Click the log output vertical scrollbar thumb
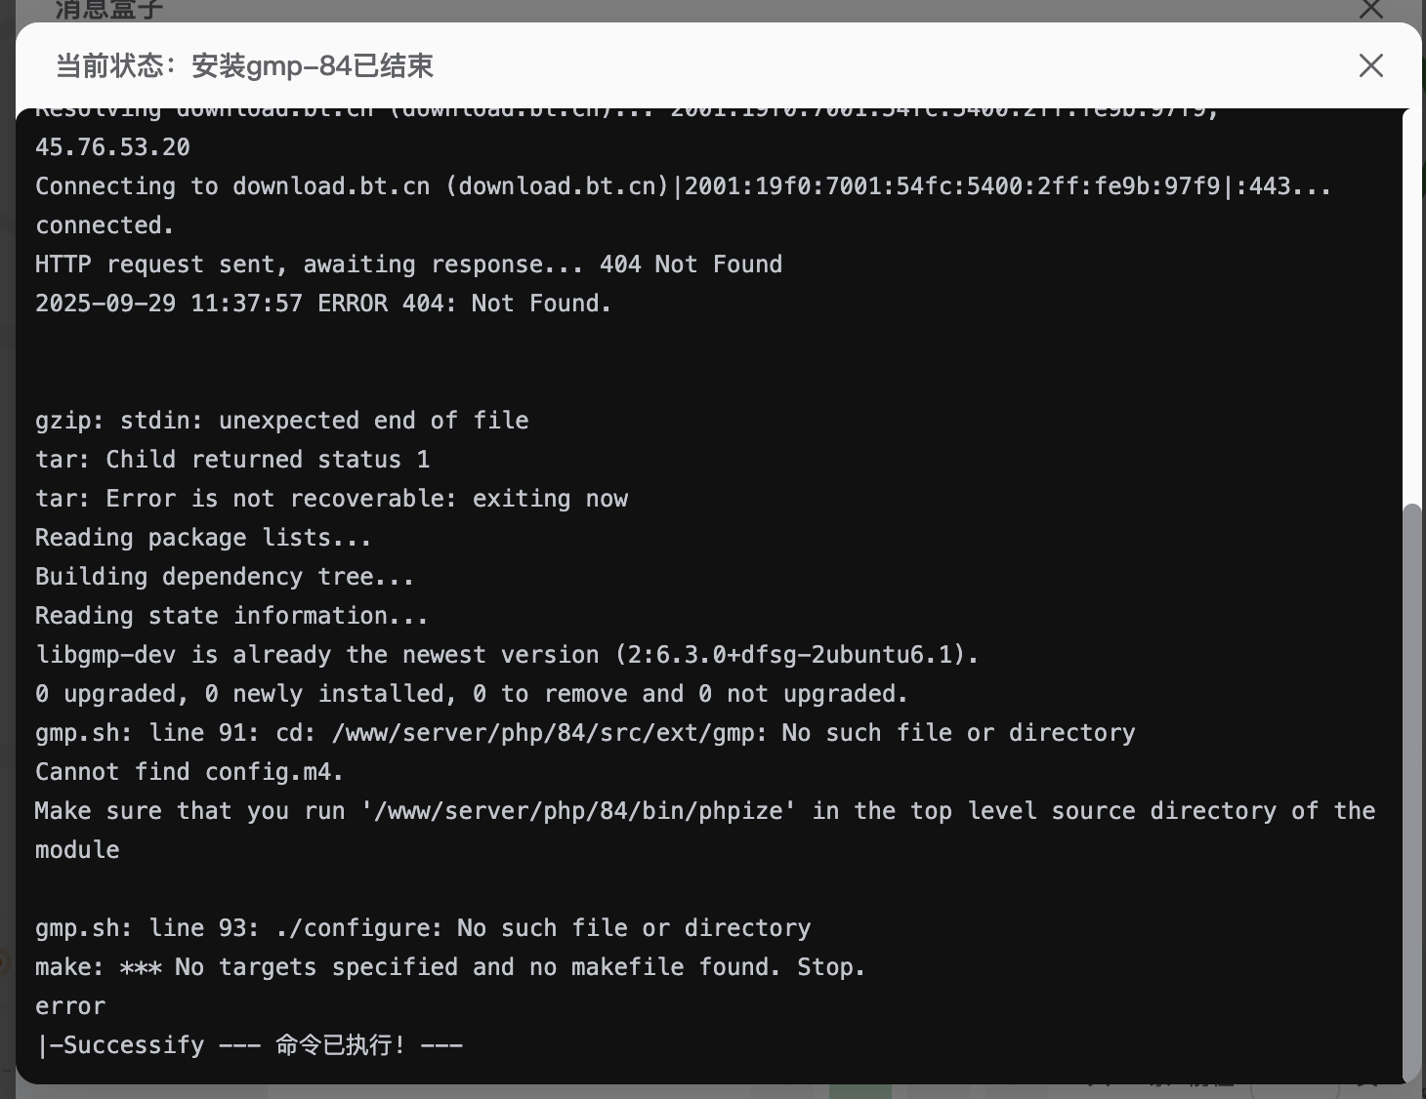Screen dimensions: 1426x1099 pyautogui.click(x=1411, y=791)
